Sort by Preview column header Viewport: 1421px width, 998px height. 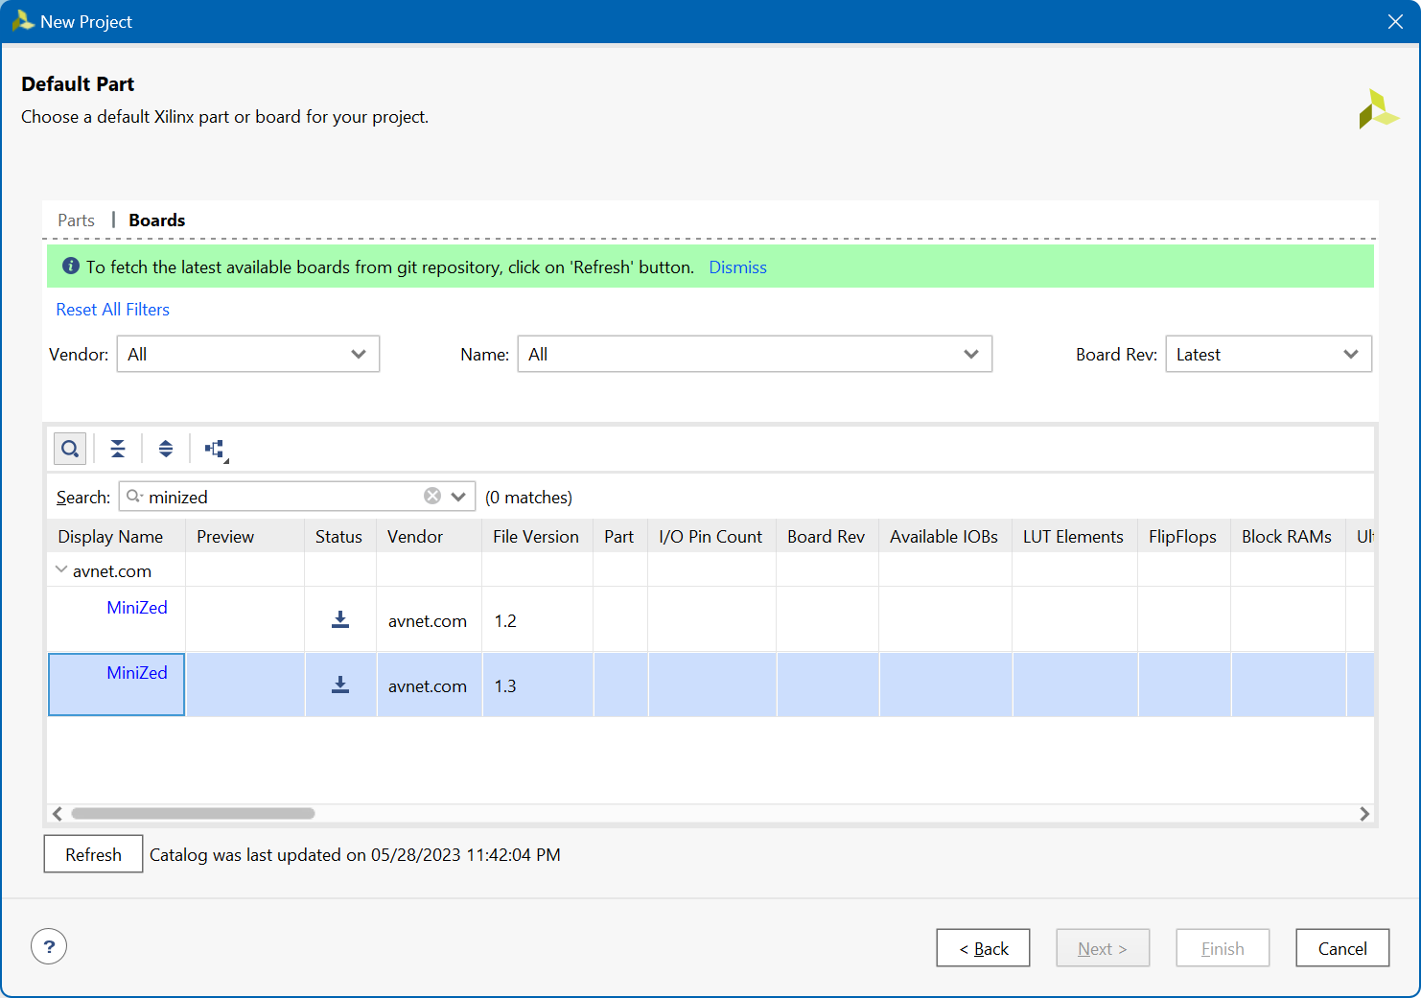tap(245, 537)
